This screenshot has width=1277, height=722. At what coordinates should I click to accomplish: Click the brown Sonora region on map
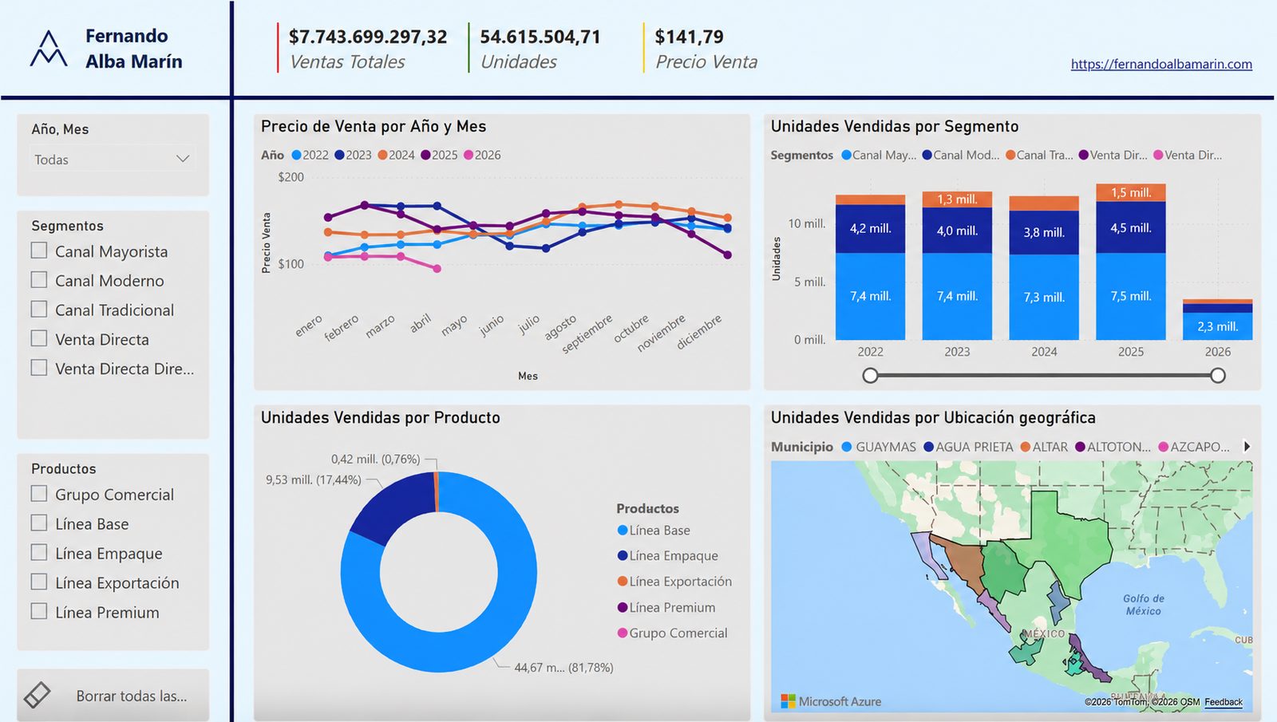pos(963,563)
